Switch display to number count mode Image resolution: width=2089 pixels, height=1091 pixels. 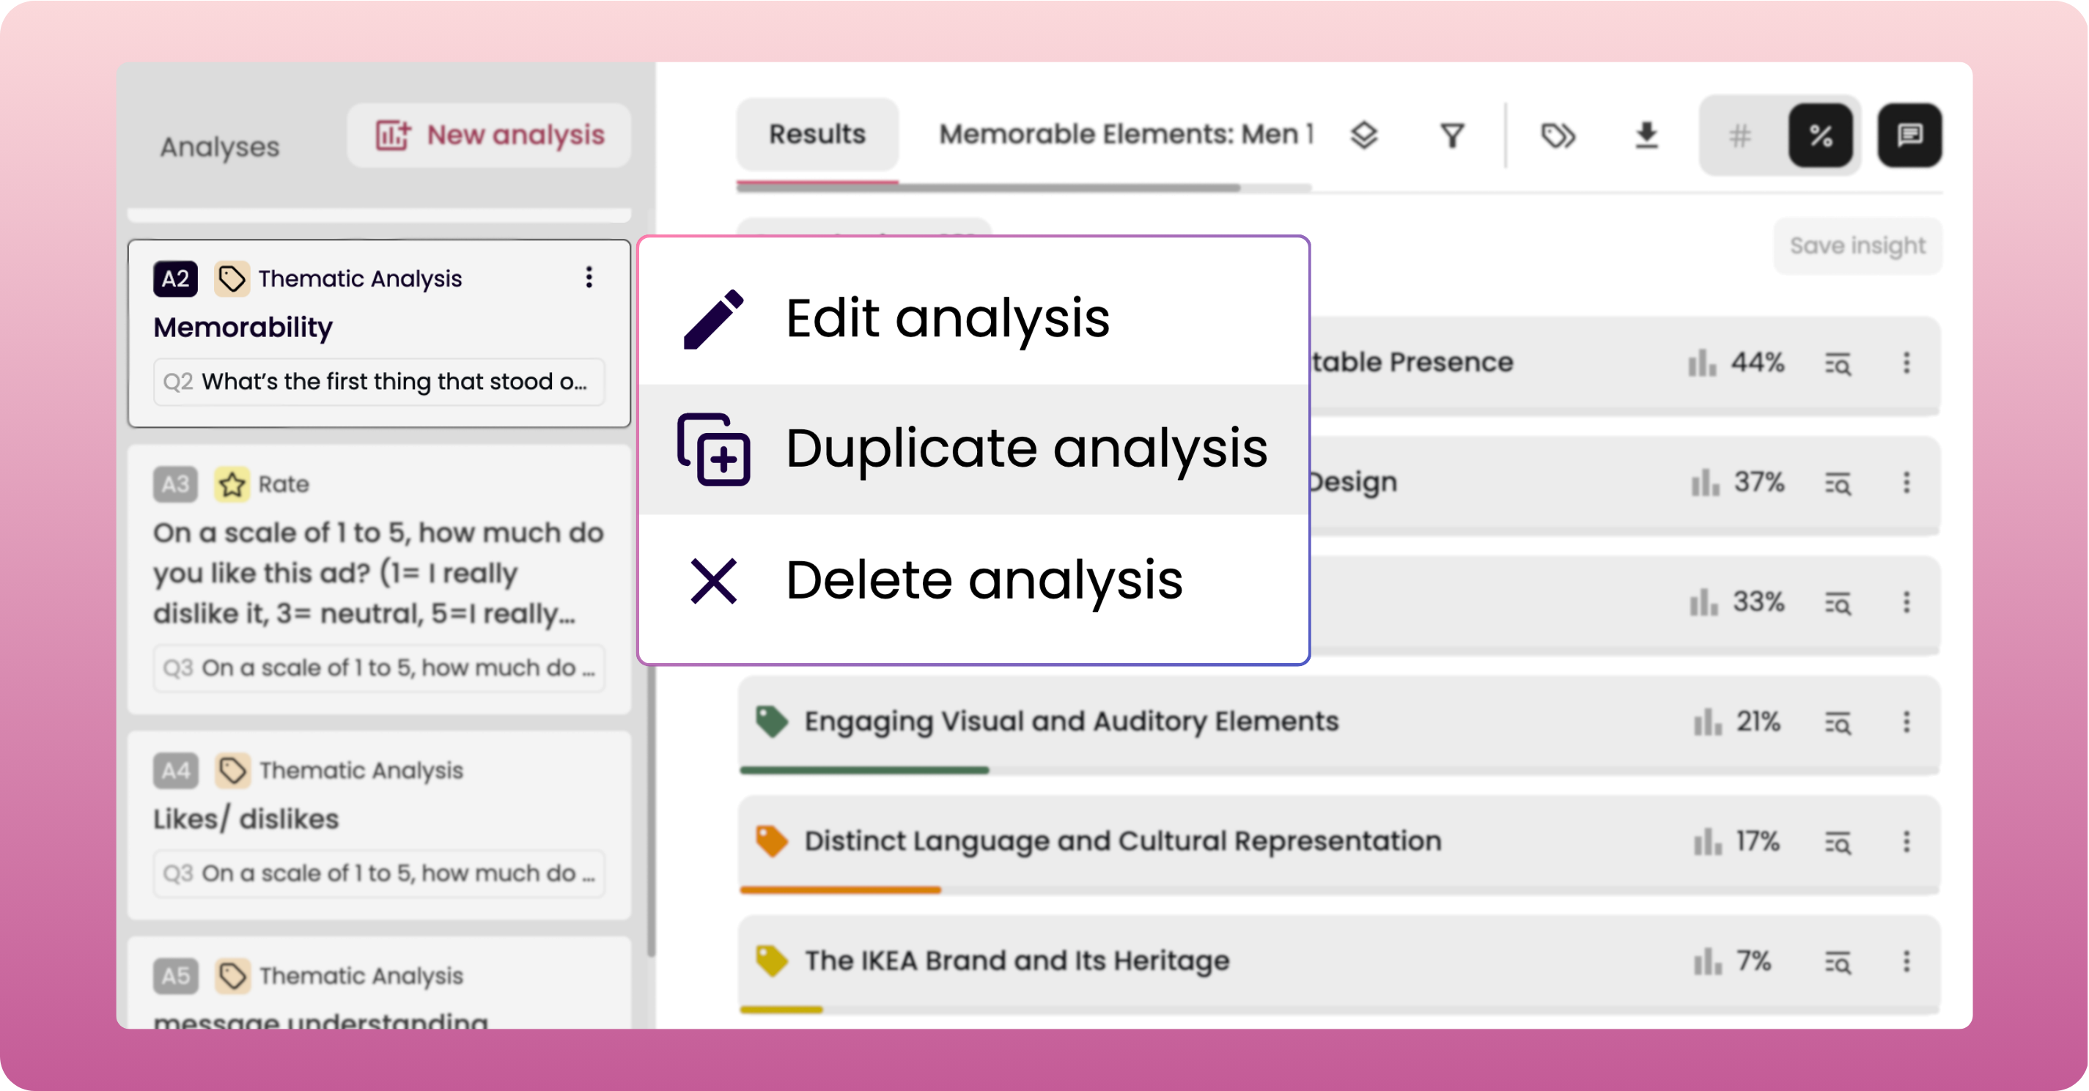point(1739,136)
